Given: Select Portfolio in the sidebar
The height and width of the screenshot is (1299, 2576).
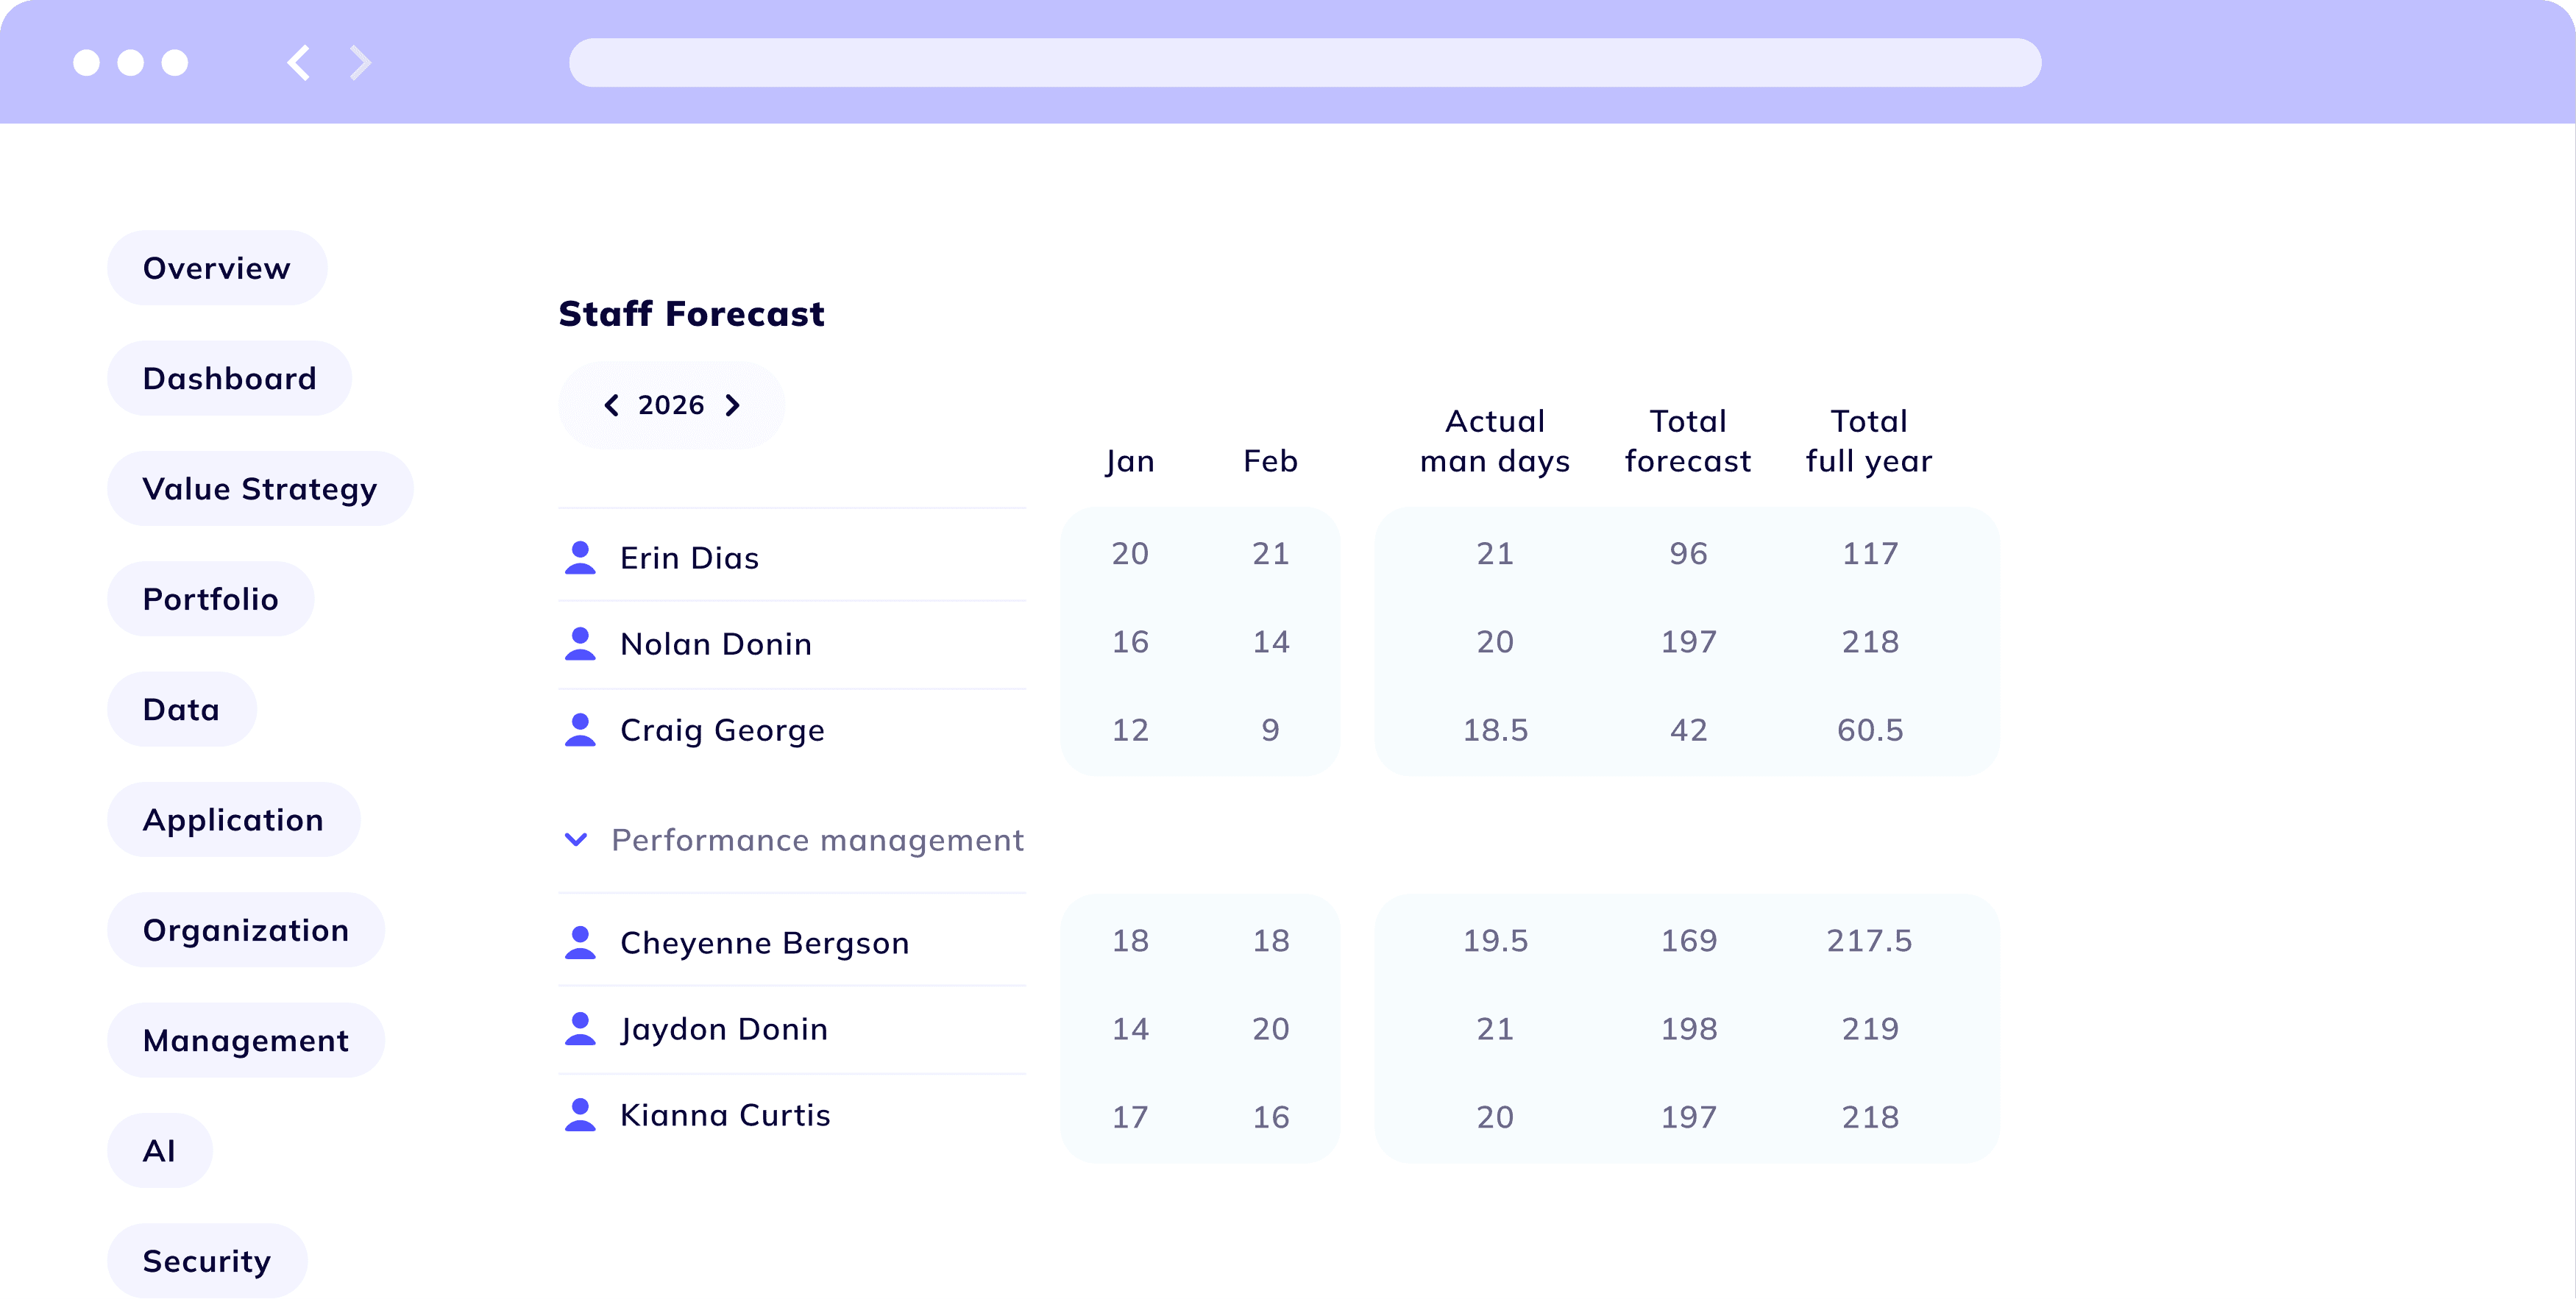Looking at the screenshot, I should click(210, 599).
